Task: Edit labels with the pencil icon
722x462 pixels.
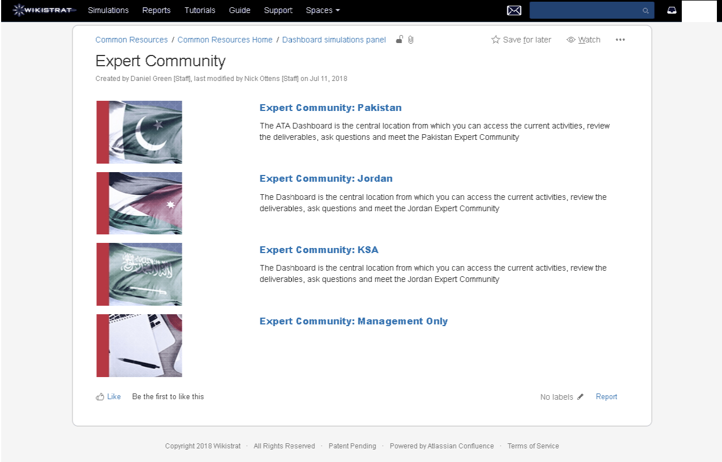Action: [x=580, y=397]
